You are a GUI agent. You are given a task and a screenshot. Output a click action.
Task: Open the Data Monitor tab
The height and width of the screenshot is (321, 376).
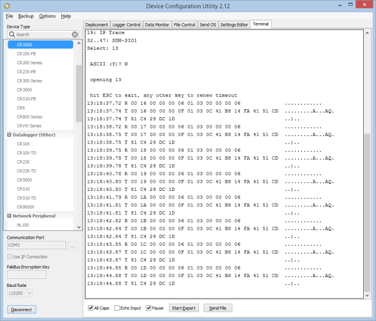point(157,25)
